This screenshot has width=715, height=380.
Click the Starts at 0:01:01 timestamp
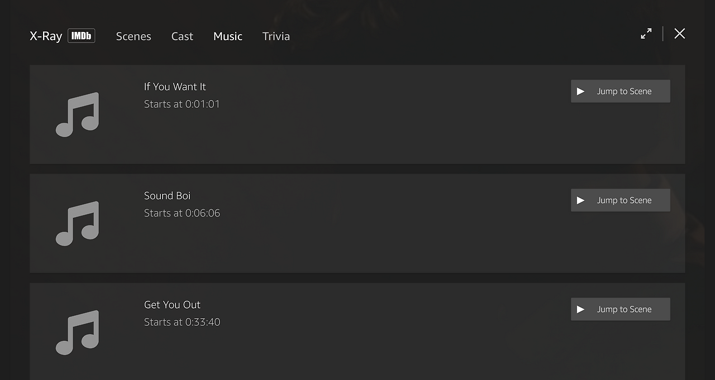(x=182, y=104)
